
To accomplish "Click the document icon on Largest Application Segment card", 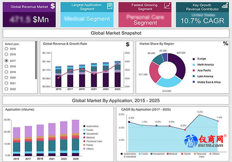I will [110, 6].
